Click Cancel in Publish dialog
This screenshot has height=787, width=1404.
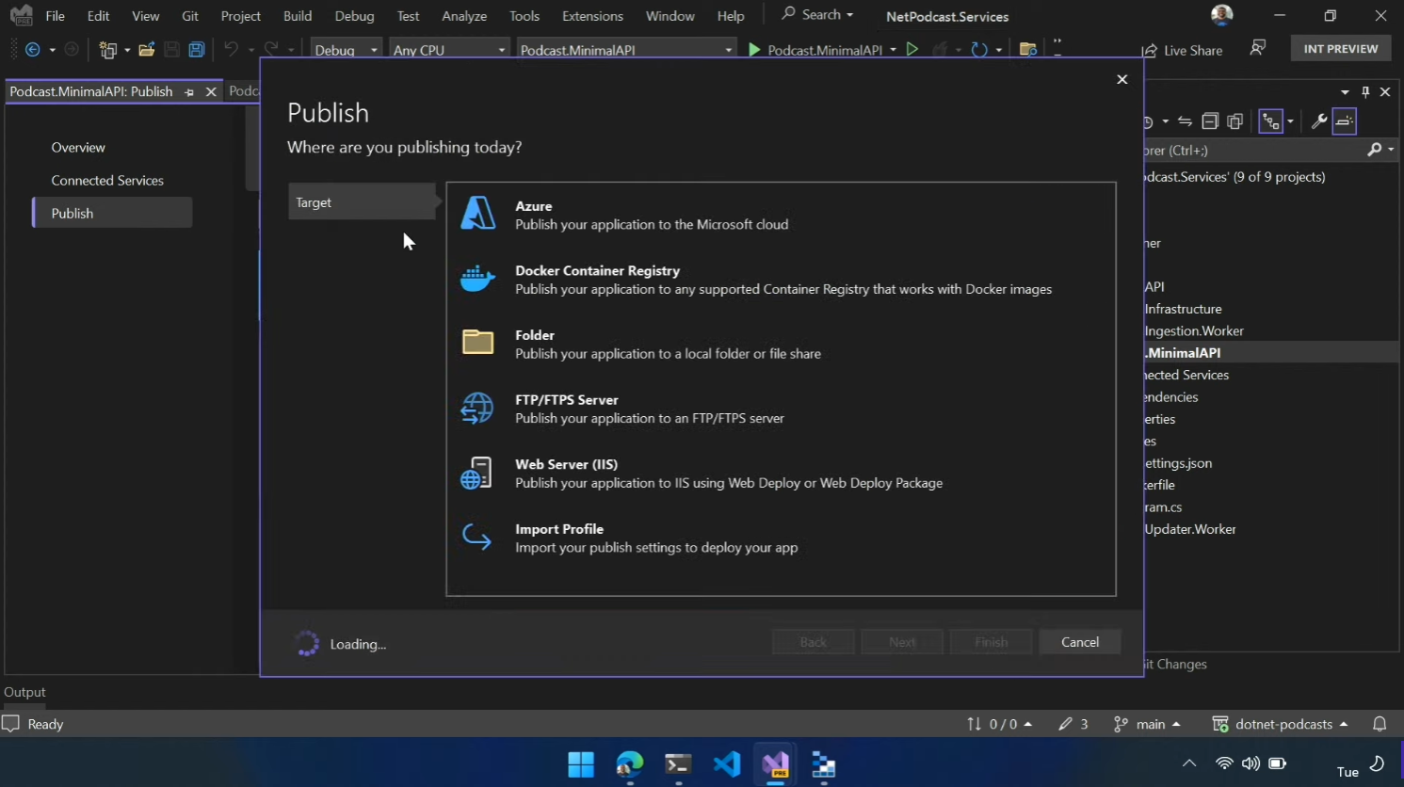tap(1079, 642)
